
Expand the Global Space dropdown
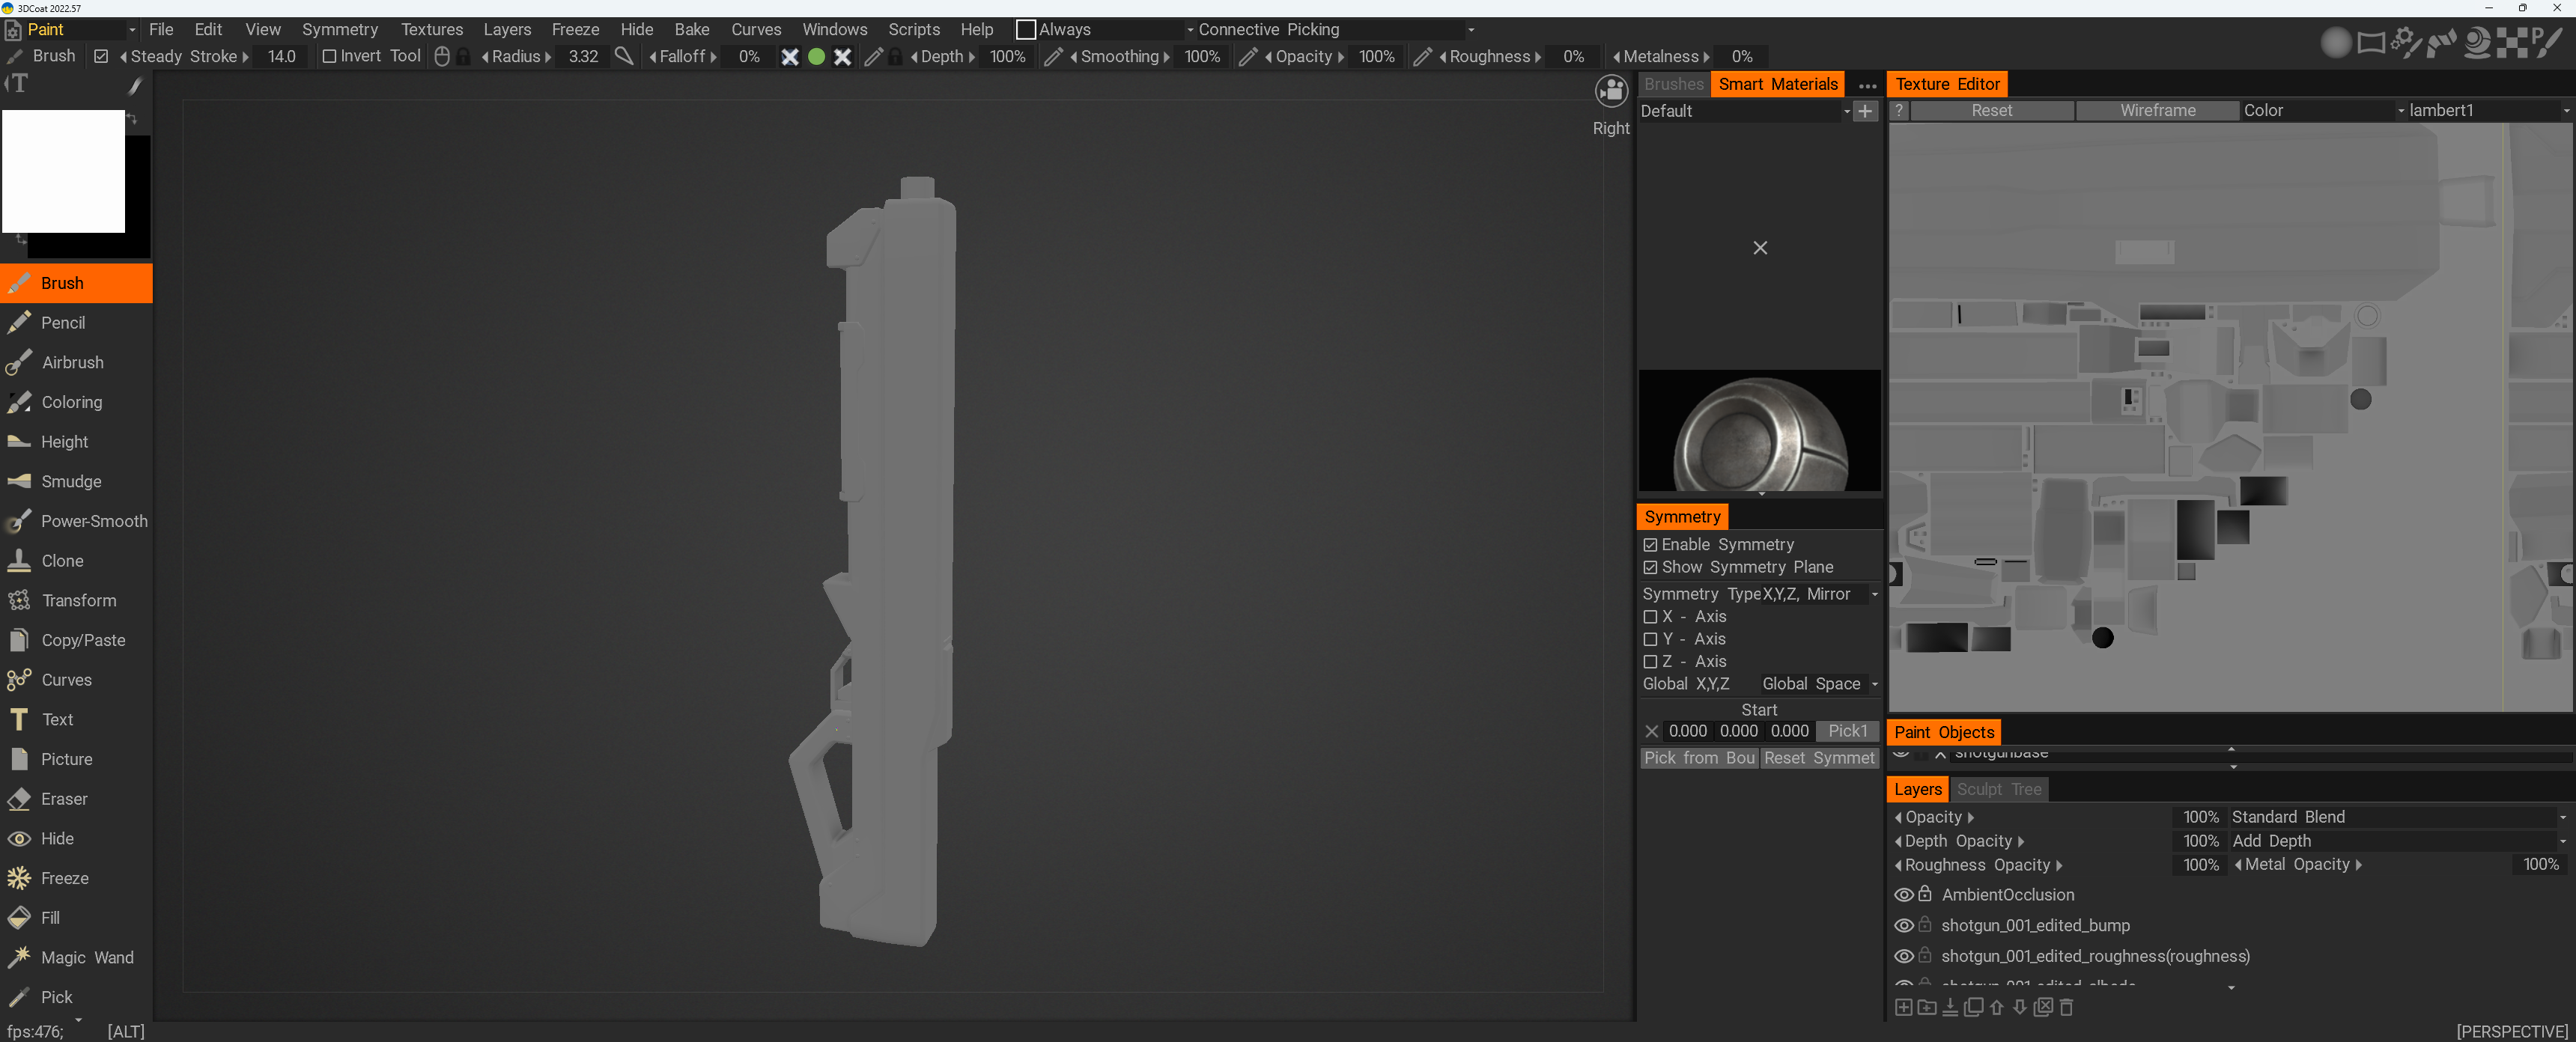[1871, 682]
